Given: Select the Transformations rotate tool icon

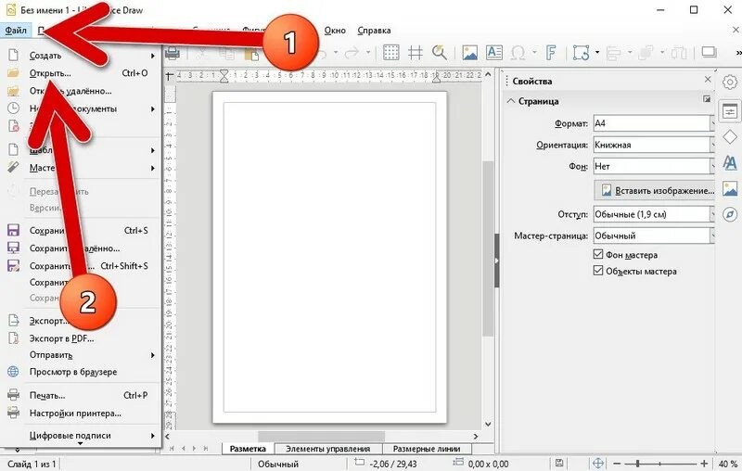Looking at the screenshot, I should (582, 53).
